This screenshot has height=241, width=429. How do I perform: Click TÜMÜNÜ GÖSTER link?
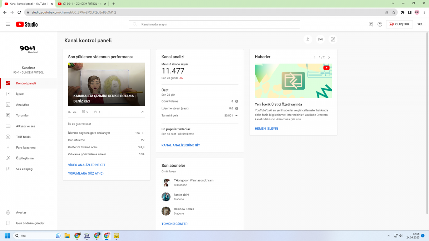point(174,224)
